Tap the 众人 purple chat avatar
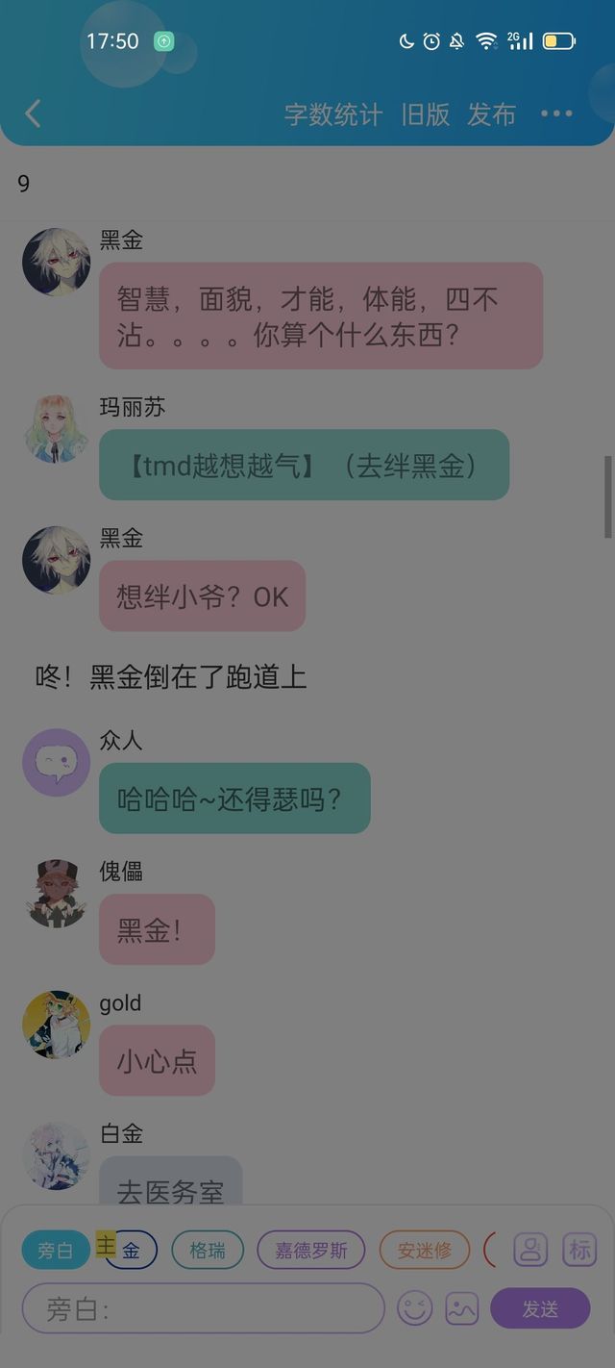The height and width of the screenshot is (1368, 615). tap(57, 762)
